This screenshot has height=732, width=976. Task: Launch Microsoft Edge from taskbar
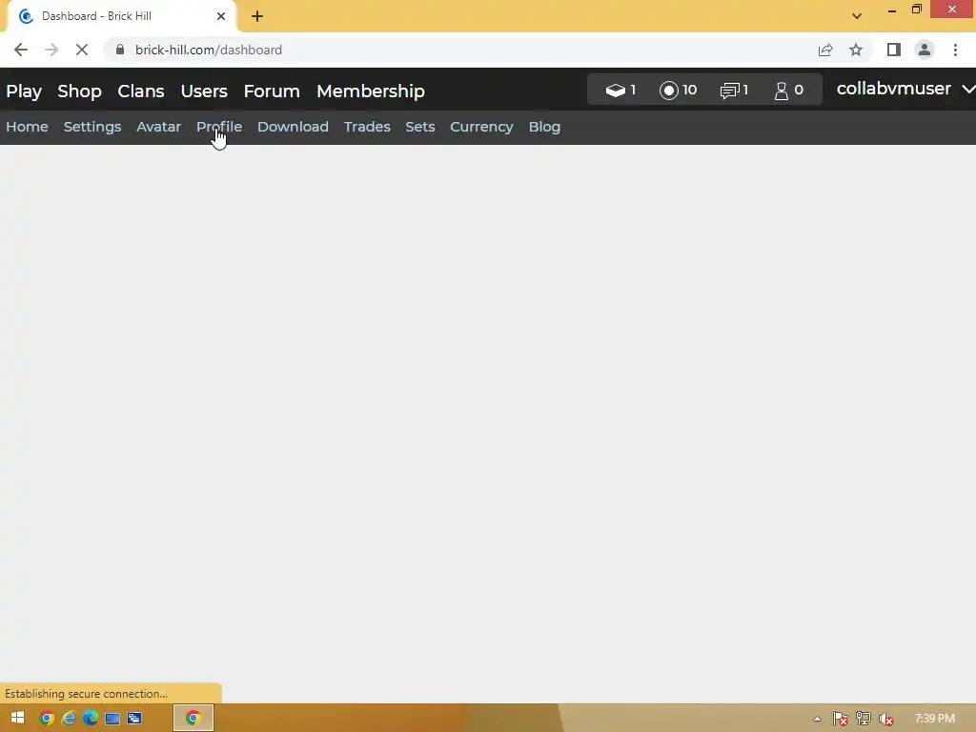[x=91, y=719]
